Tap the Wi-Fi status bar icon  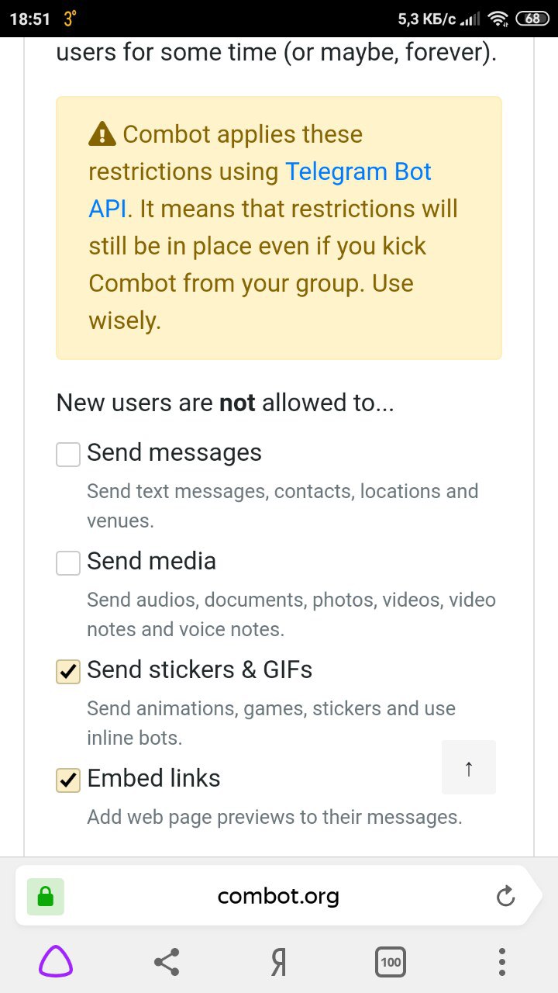click(499, 19)
